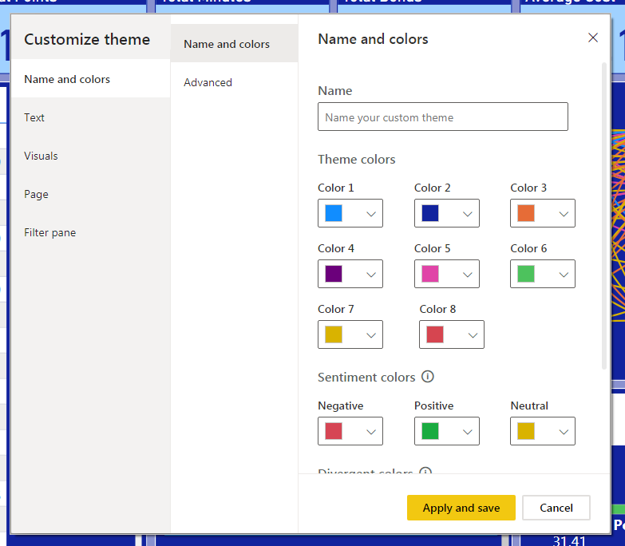Cancel the theme customization
Image resolution: width=625 pixels, height=546 pixels.
556,508
